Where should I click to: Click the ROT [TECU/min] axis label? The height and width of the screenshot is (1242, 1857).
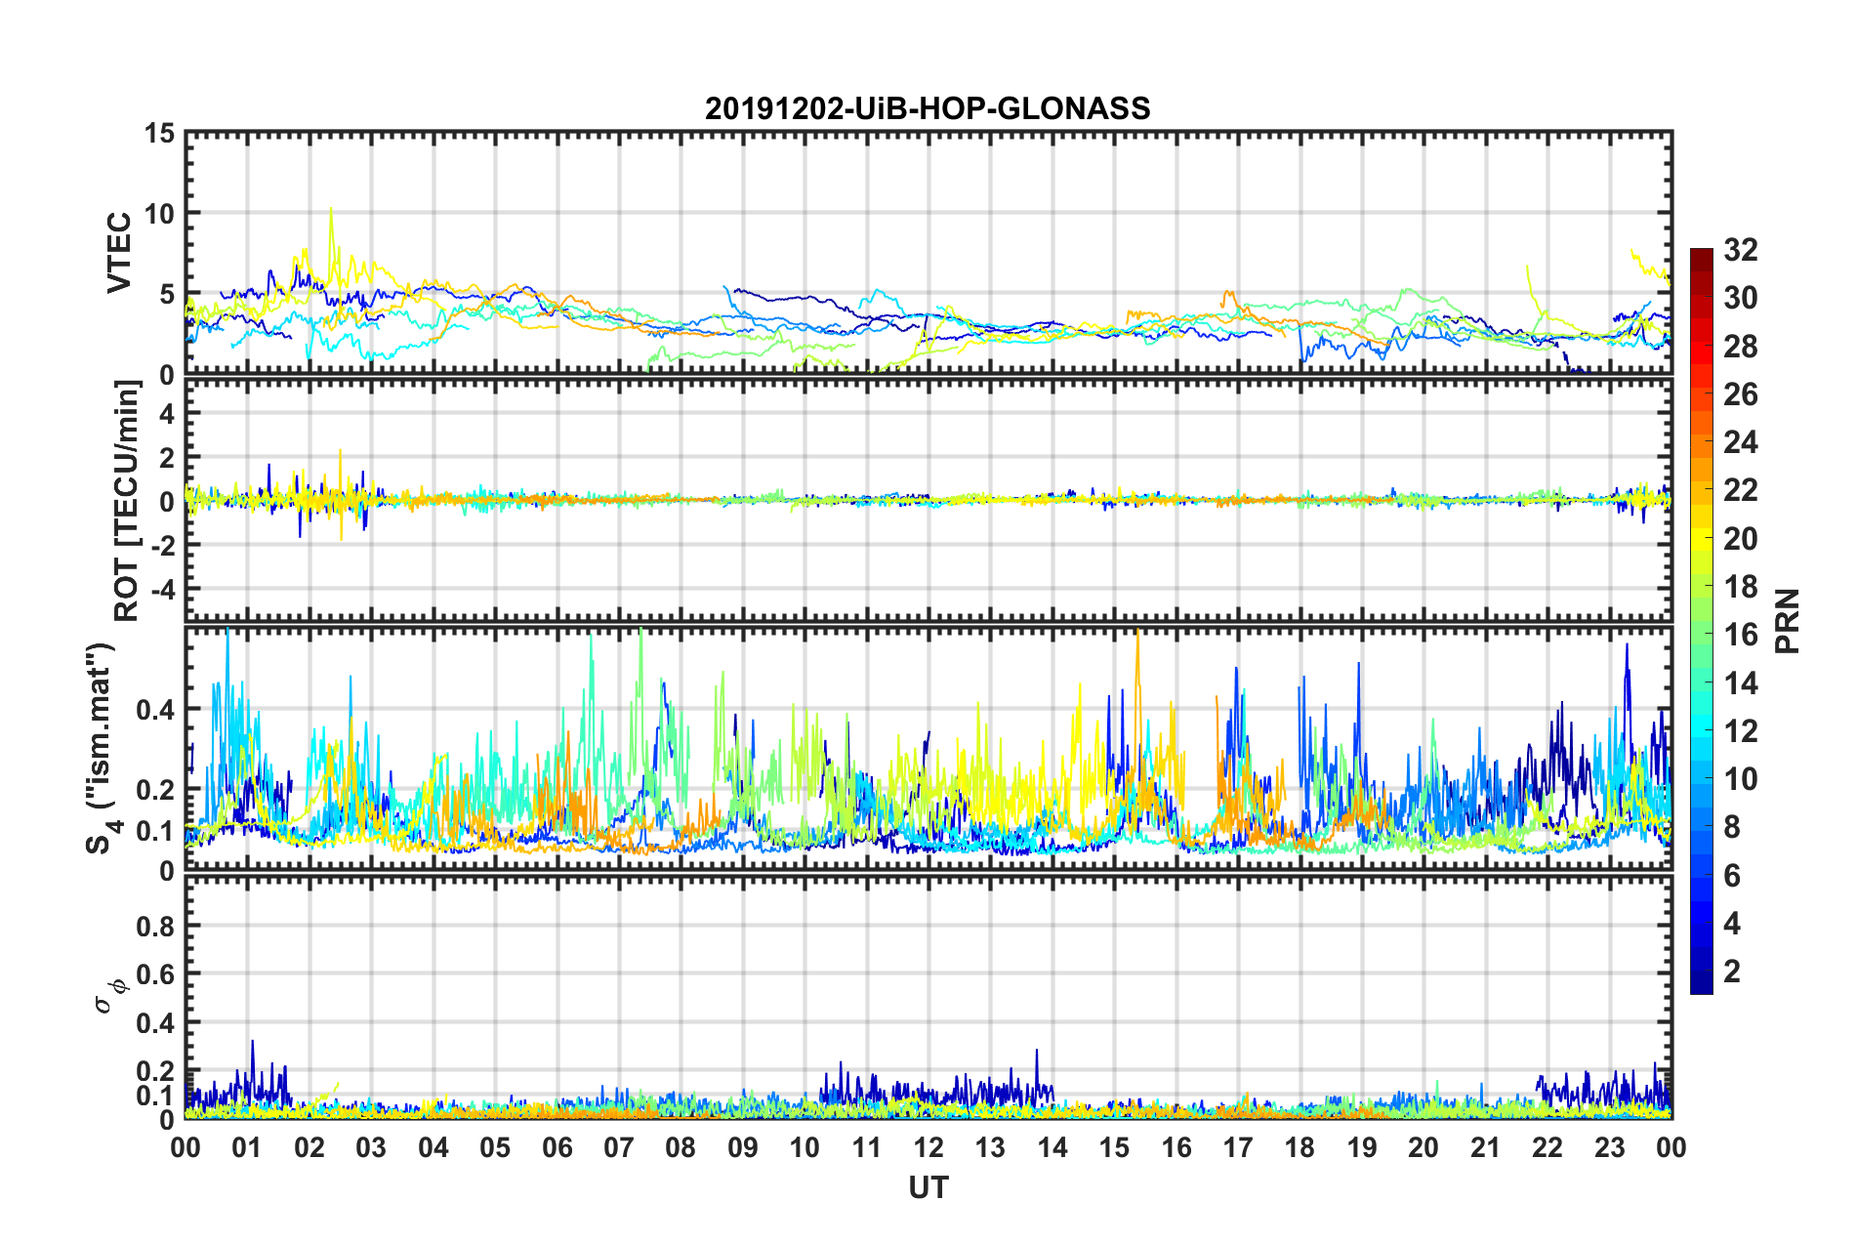pos(127,501)
